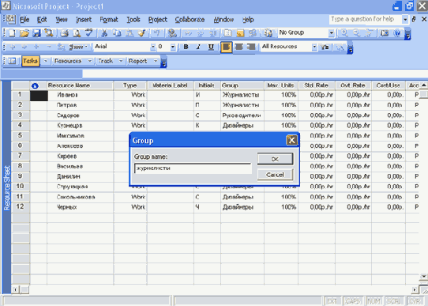Click the Resource Name column header
The height and width of the screenshot is (306, 428).
point(81,85)
